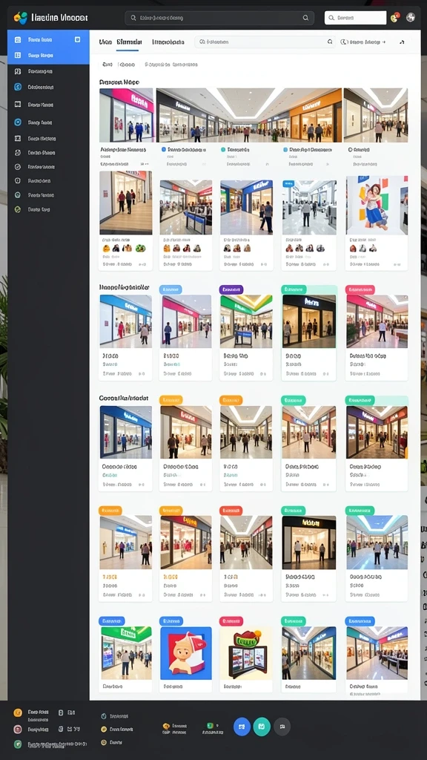Open the round profile avatar in header
Viewport: 427px width, 760px height.
(411, 18)
